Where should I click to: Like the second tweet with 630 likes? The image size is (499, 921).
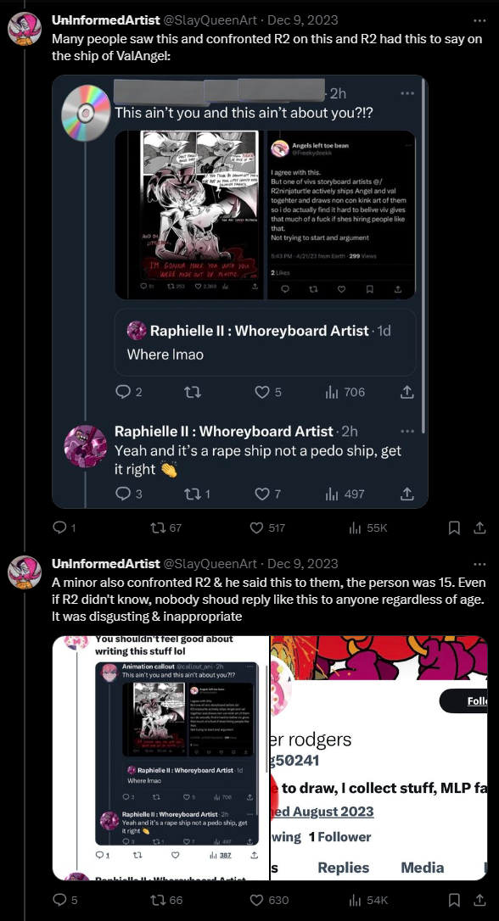pyautogui.click(x=269, y=900)
